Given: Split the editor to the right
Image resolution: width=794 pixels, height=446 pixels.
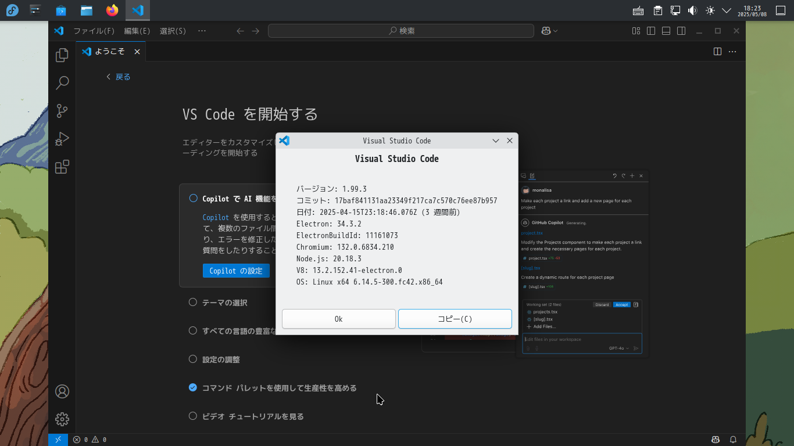Looking at the screenshot, I should [717, 52].
